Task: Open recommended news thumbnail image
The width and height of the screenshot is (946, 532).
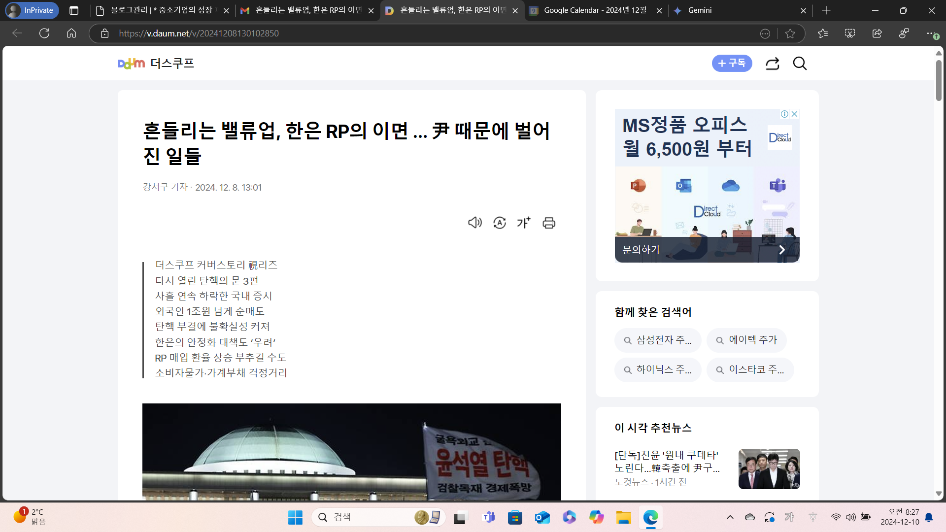Action: (769, 468)
